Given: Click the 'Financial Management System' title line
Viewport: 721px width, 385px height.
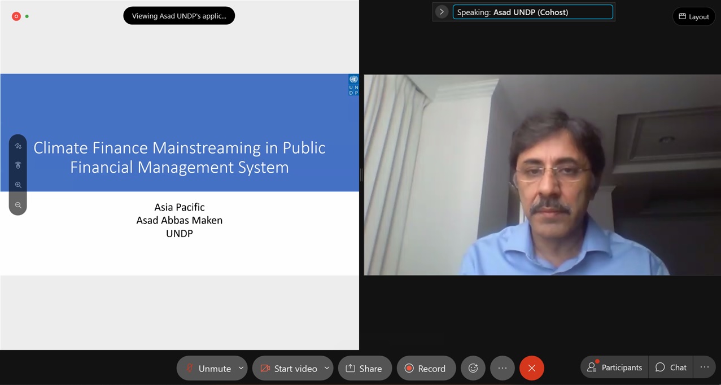Looking at the screenshot, I should point(180,167).
